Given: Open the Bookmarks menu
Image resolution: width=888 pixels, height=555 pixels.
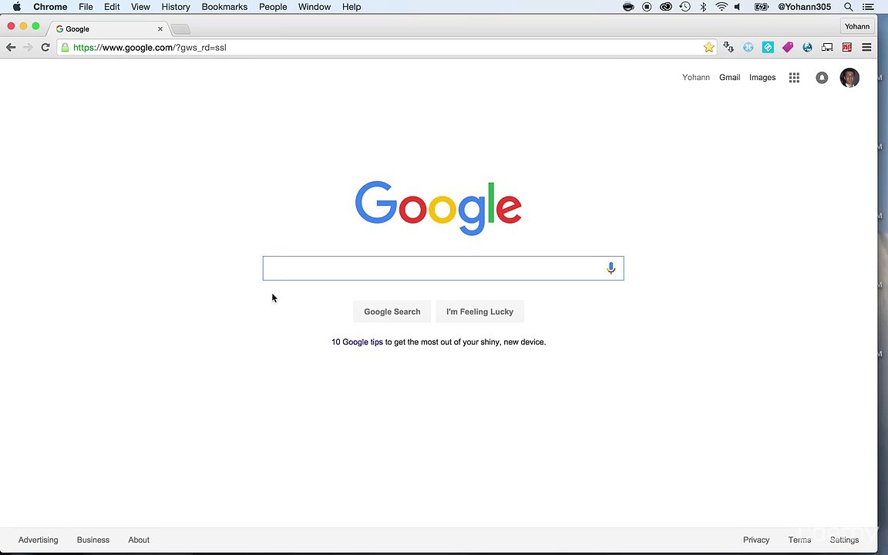Looking at the screenshot, I should pyautogui.click(x=225, y=7).
